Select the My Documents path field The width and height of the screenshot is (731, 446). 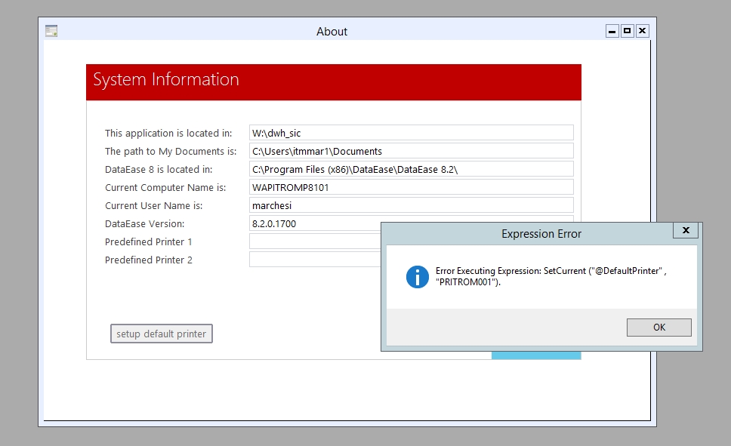pyautogui.click(x=411, y=151)
